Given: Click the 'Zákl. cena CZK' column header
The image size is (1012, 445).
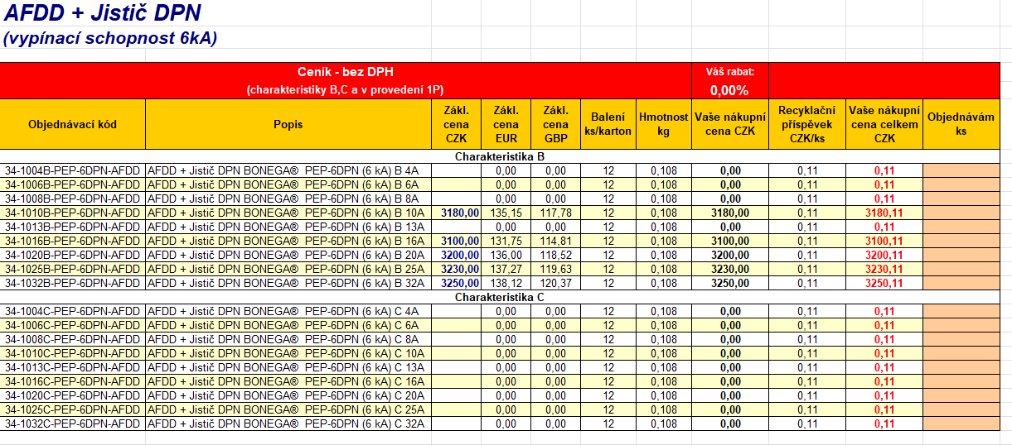Looking at the screenshot, I should [x=456, y=124].
